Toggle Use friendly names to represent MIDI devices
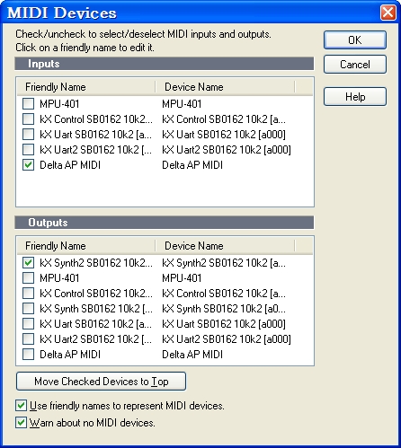Image resolution: width=401 pixels, height=448 pixels. (21, 406)
